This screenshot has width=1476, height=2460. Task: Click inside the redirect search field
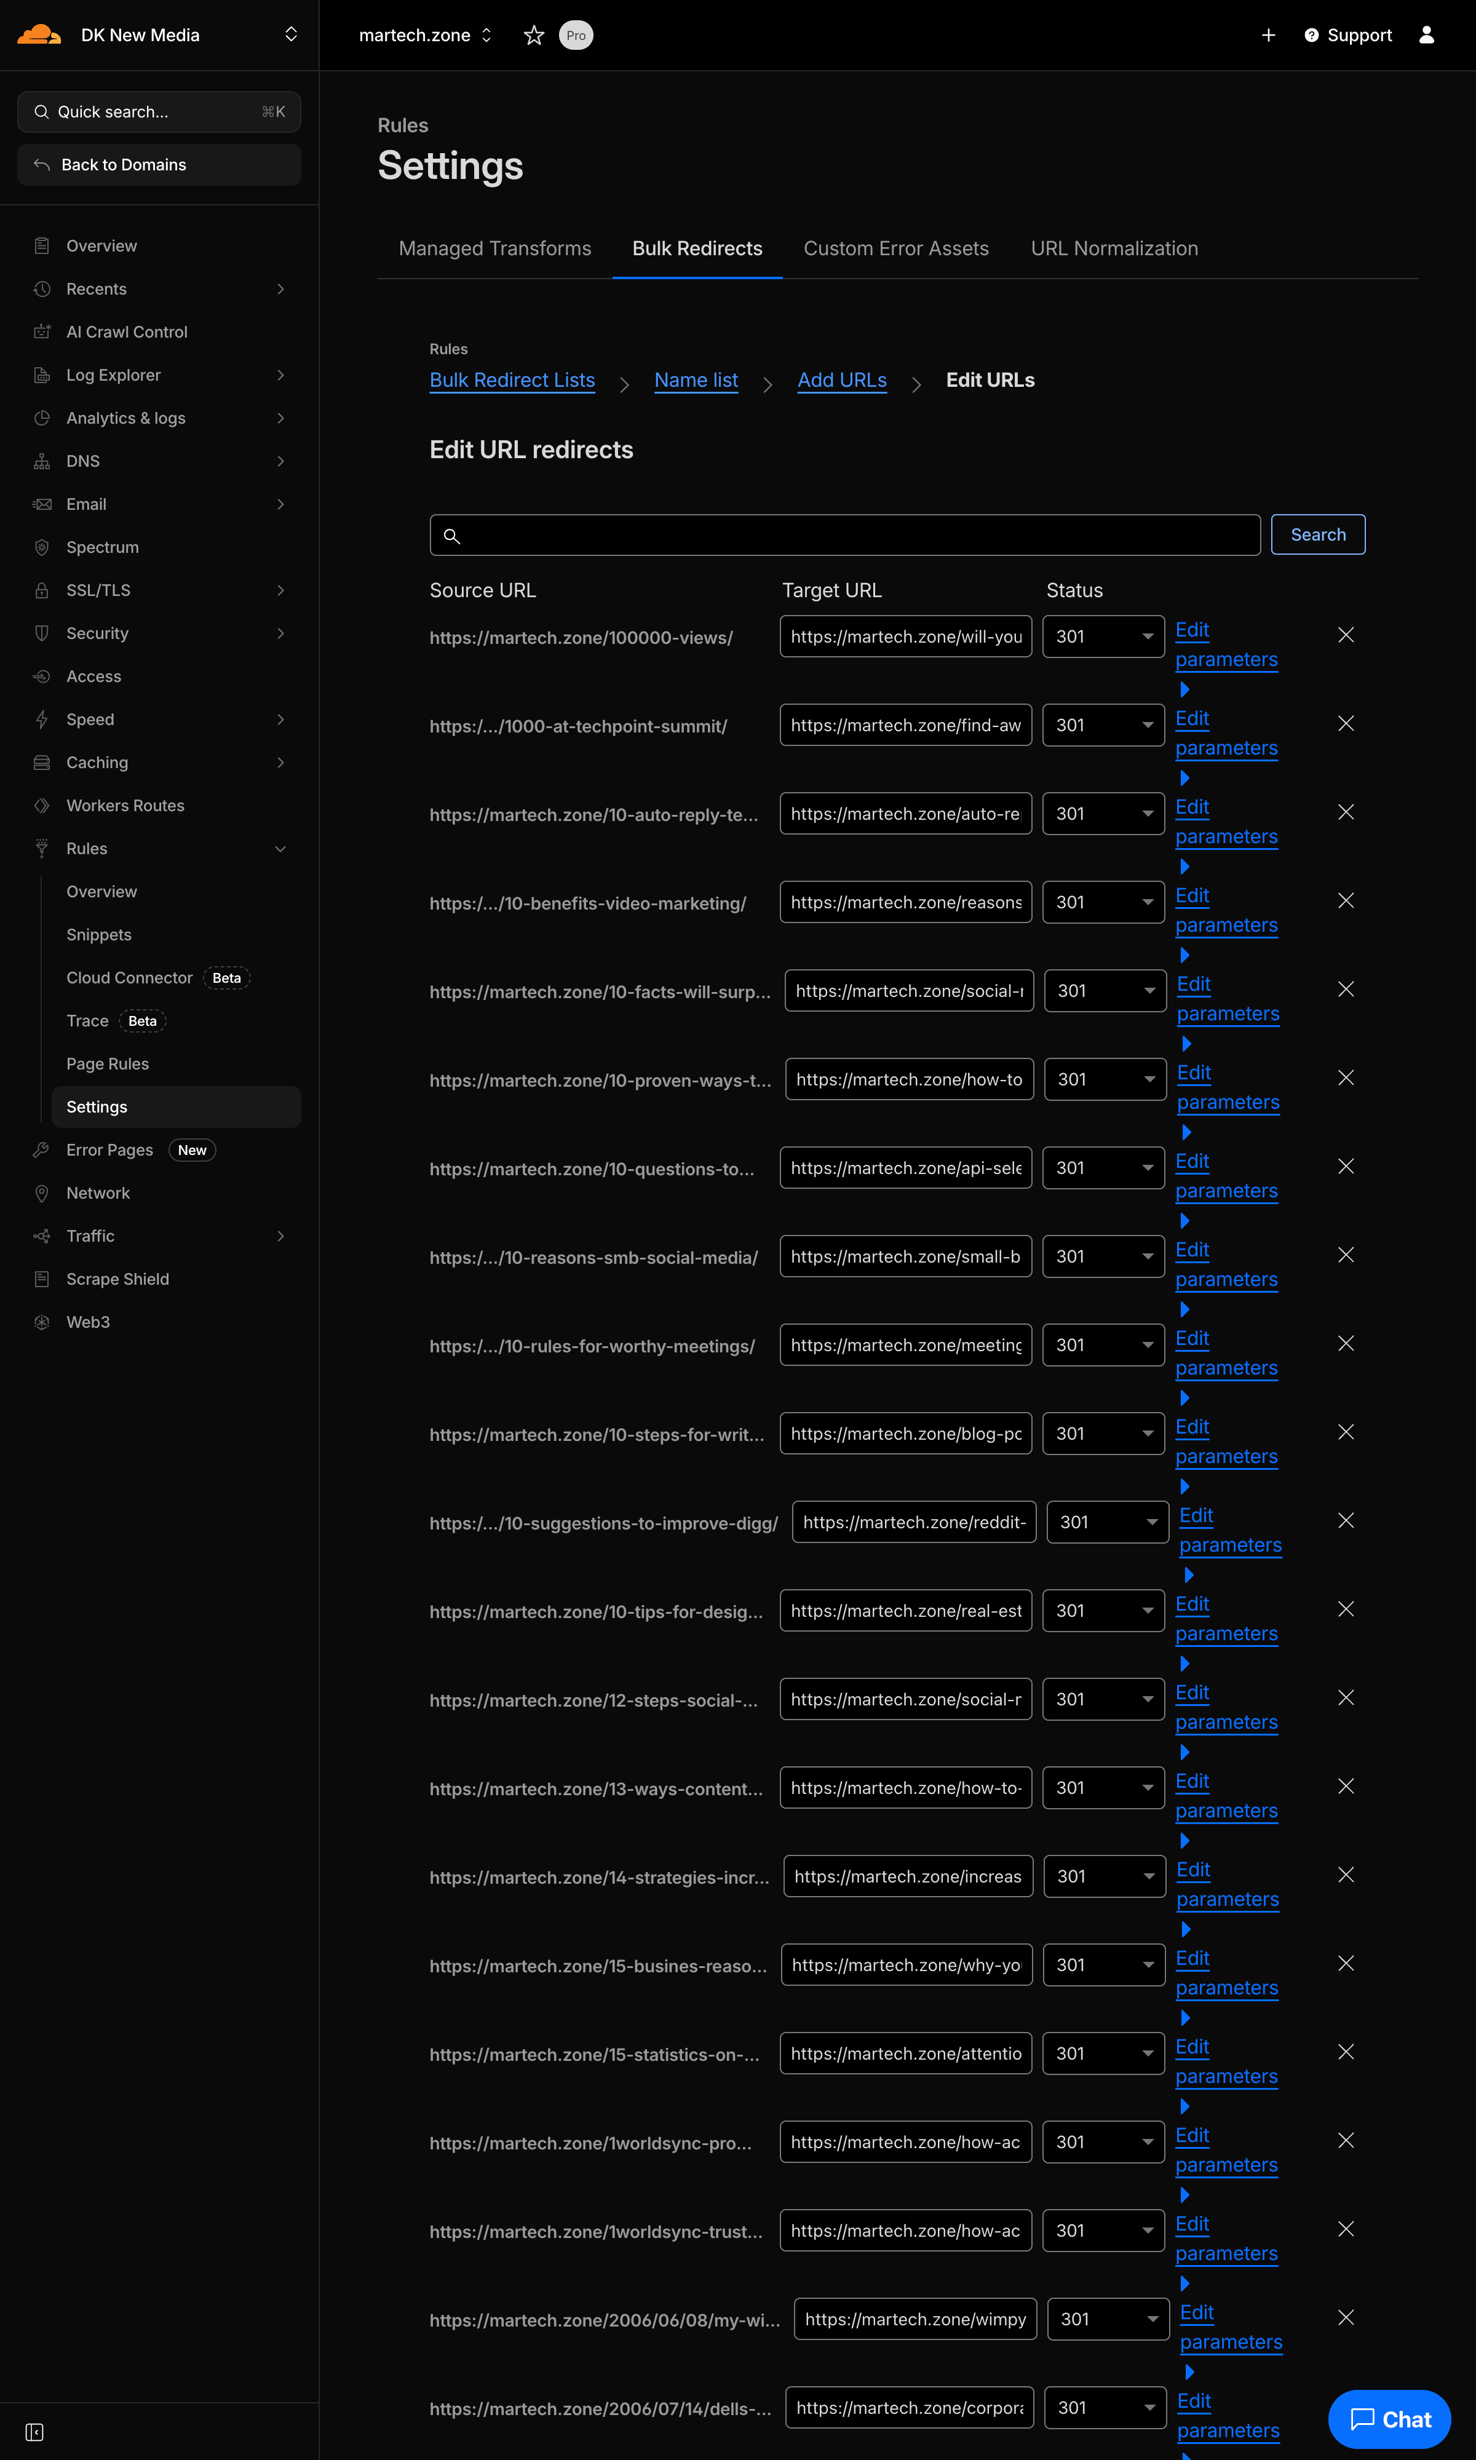tap(844, 535)
